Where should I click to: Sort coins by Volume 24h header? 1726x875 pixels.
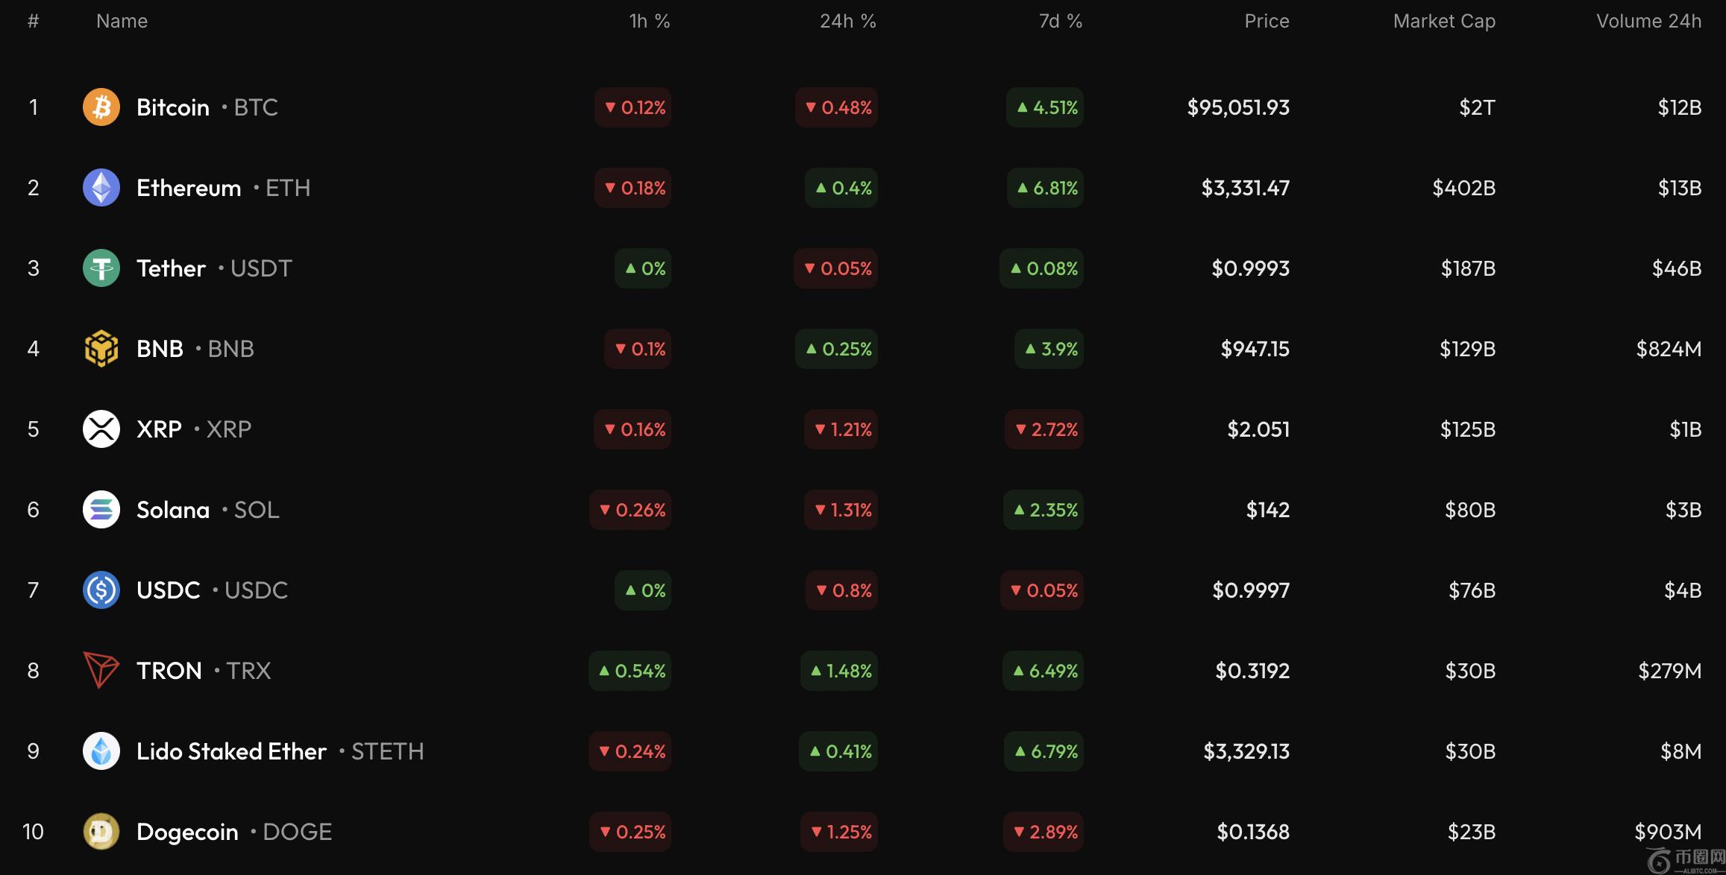coord(1648,21)
